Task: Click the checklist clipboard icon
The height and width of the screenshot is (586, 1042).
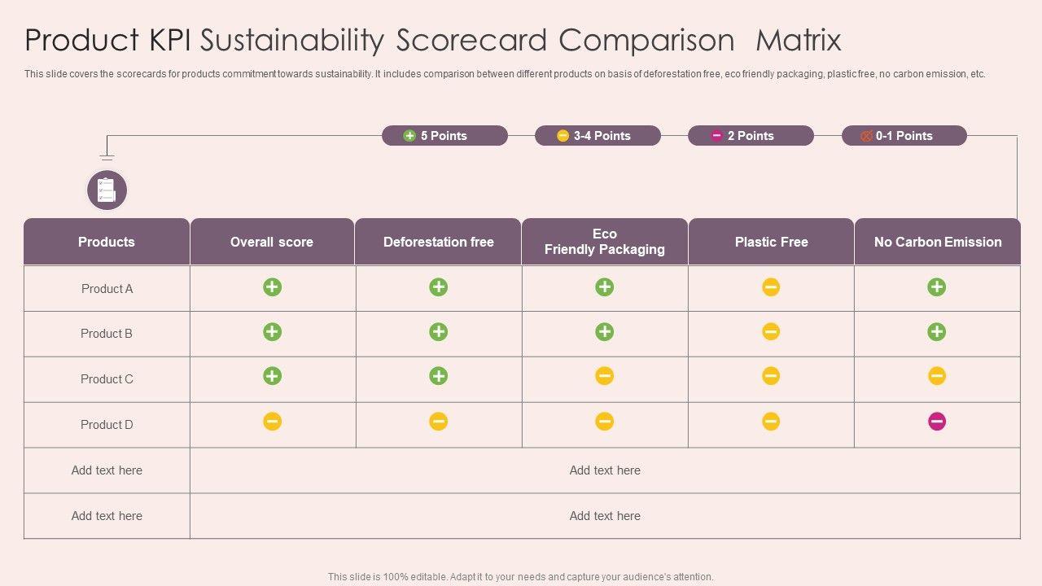Action: (107, 190)
